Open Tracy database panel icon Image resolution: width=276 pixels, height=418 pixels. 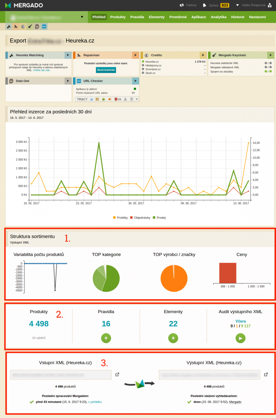point(131,99)
